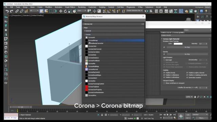
Task: Activate the Select and Scale tool
Action: 70,11
